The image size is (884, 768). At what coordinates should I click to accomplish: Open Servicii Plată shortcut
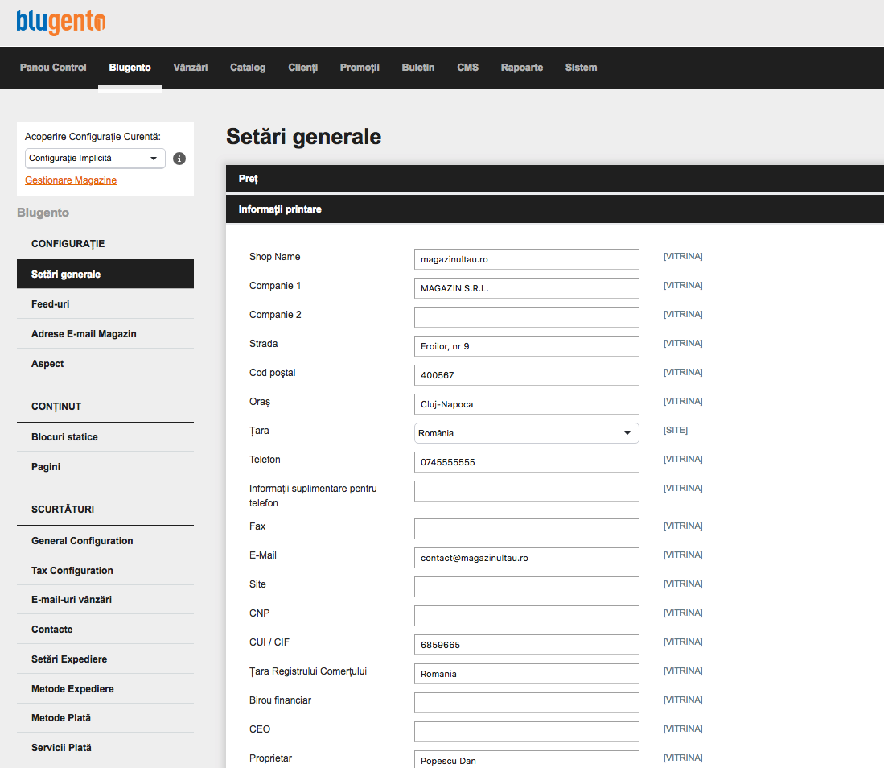click(105, 748)
